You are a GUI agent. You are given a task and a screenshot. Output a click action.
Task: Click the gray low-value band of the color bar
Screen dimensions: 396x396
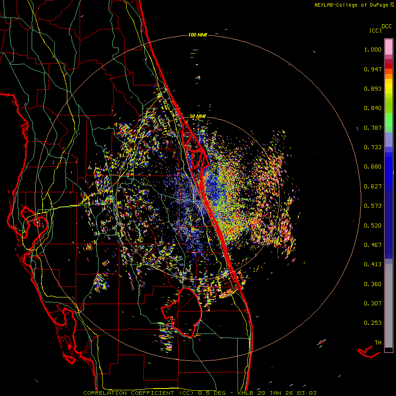point(389,306)
